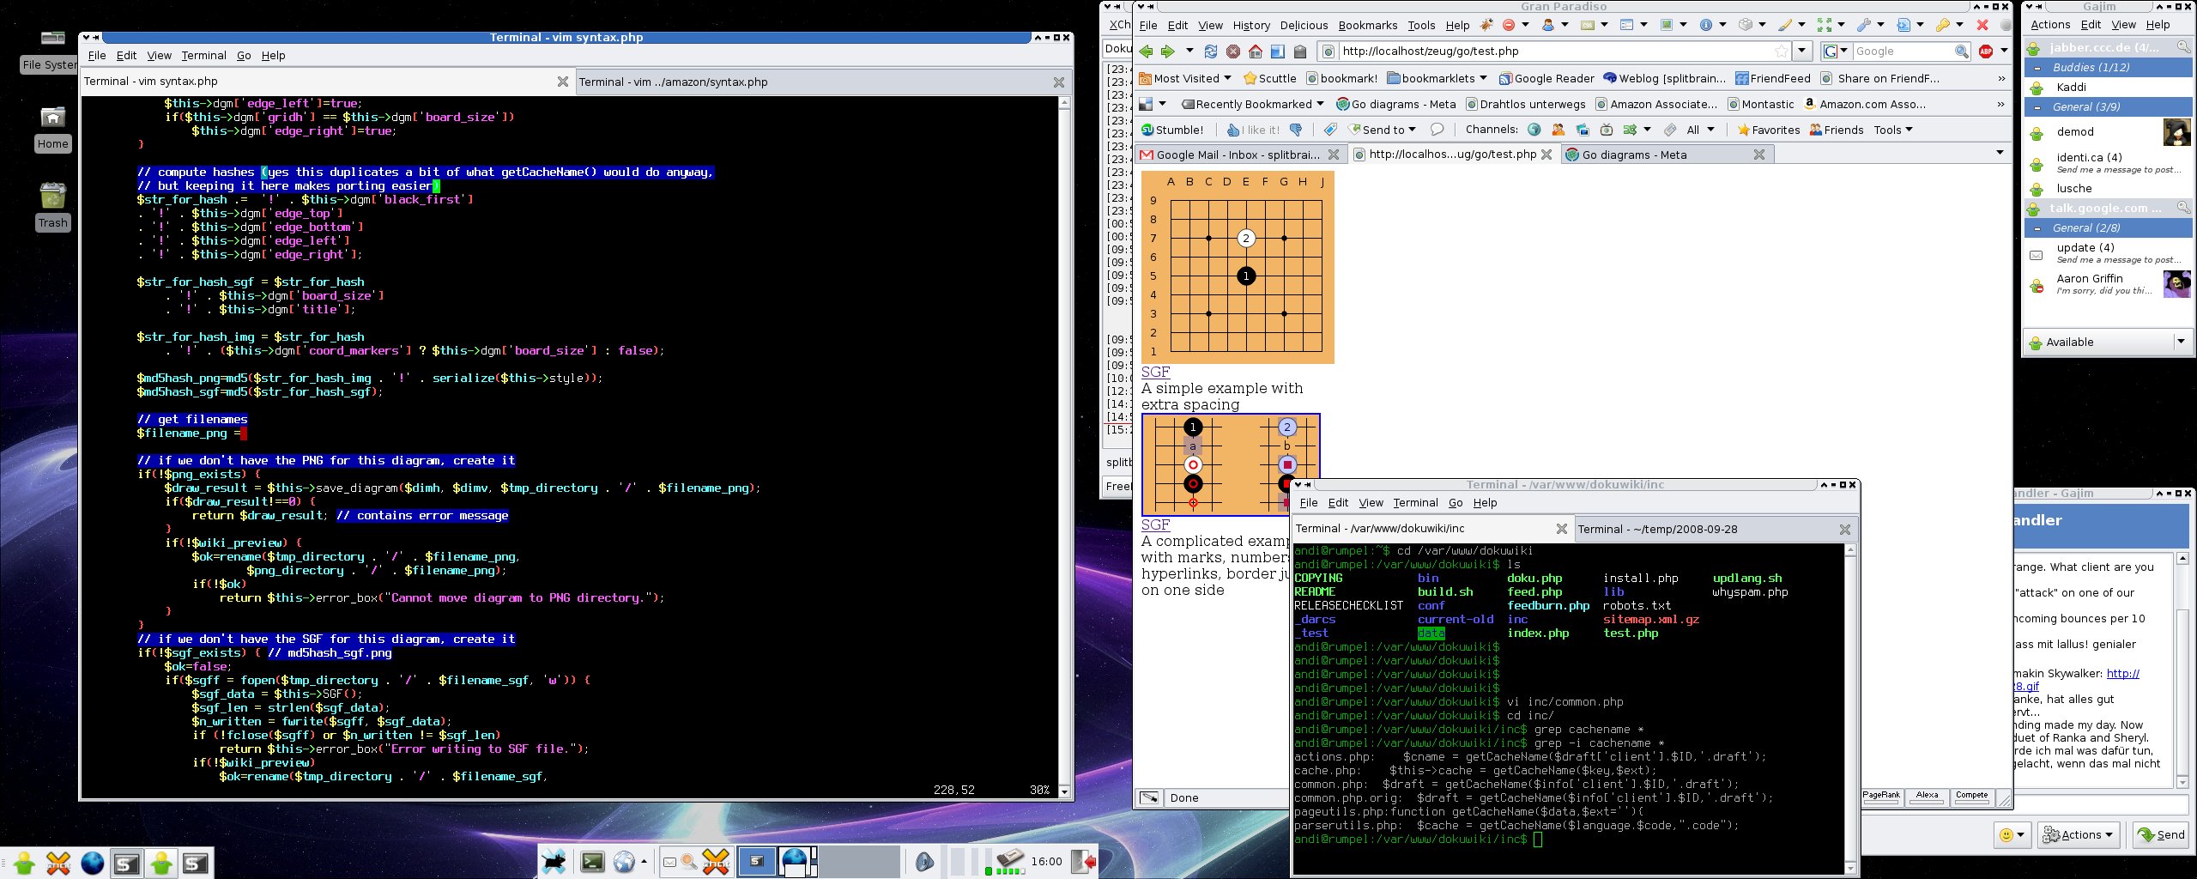
Task: Open the All channels dropdown
Action: 1700,130
